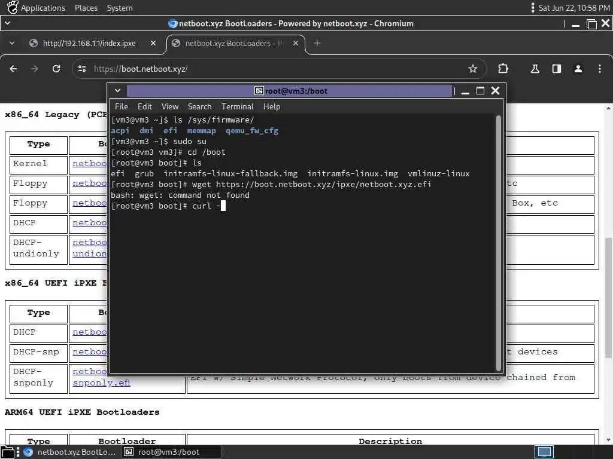Click the clock showing Sat Jun 22
The height and width of the screenshot is (459, 613).
point(574,8)
